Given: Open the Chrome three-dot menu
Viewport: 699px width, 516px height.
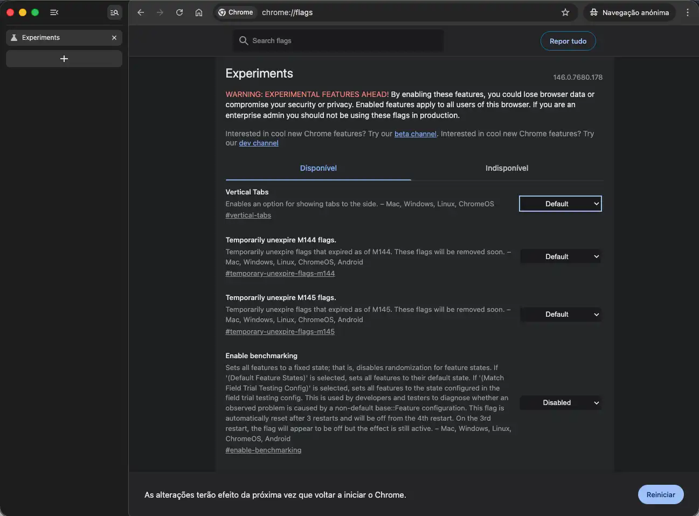Looking at the screenshot, I should coord(687,12).
